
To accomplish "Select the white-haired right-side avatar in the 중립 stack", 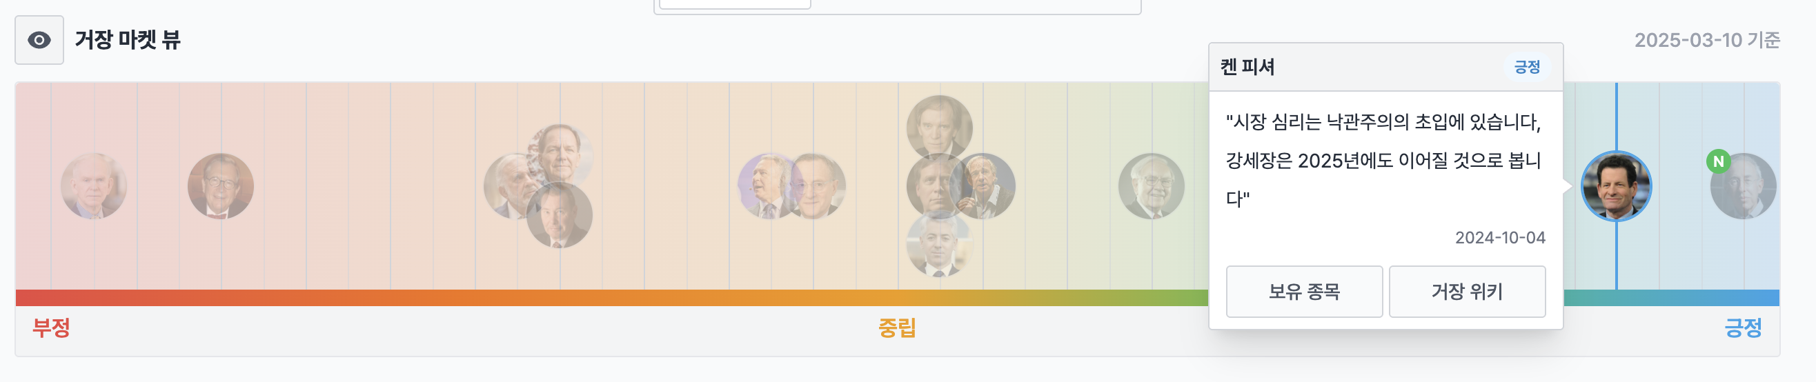I will point(985,186).
